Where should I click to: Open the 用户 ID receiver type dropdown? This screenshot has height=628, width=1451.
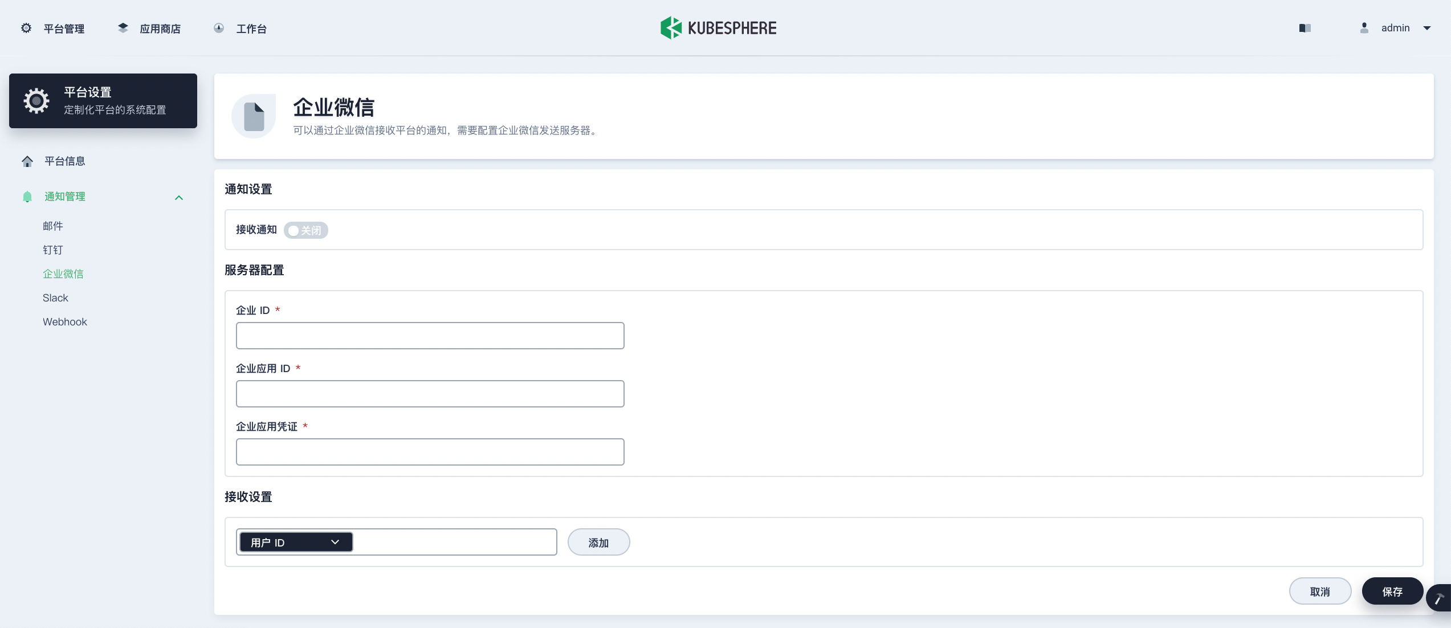pyautogui.click(x=296, y=542)
